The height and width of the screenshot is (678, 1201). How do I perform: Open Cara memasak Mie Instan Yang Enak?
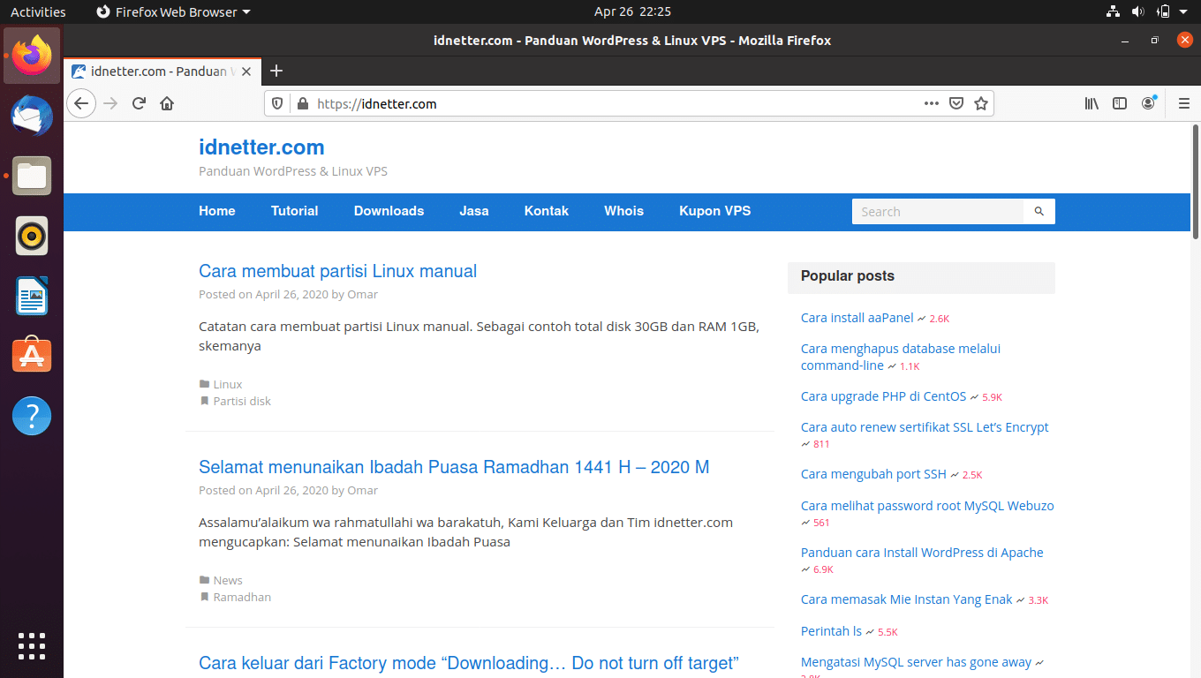tap(907, 599)
